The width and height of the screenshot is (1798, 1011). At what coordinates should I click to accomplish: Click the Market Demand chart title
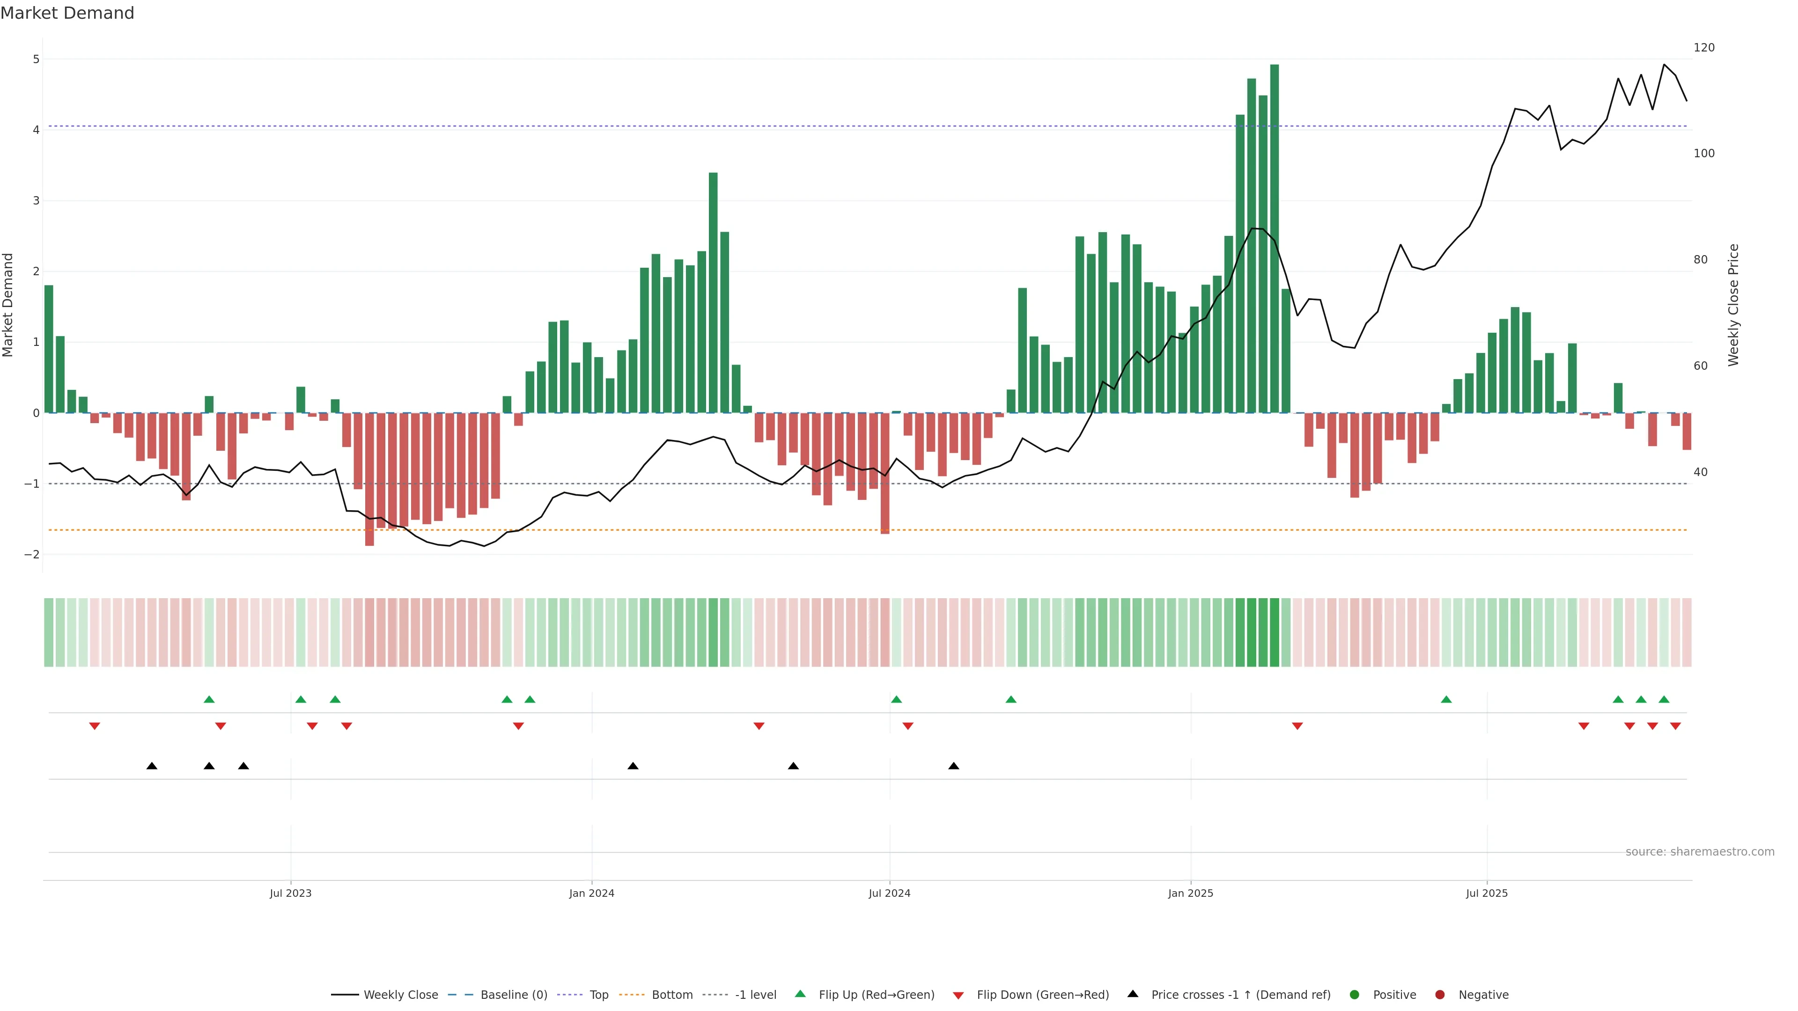pos(67,13)
